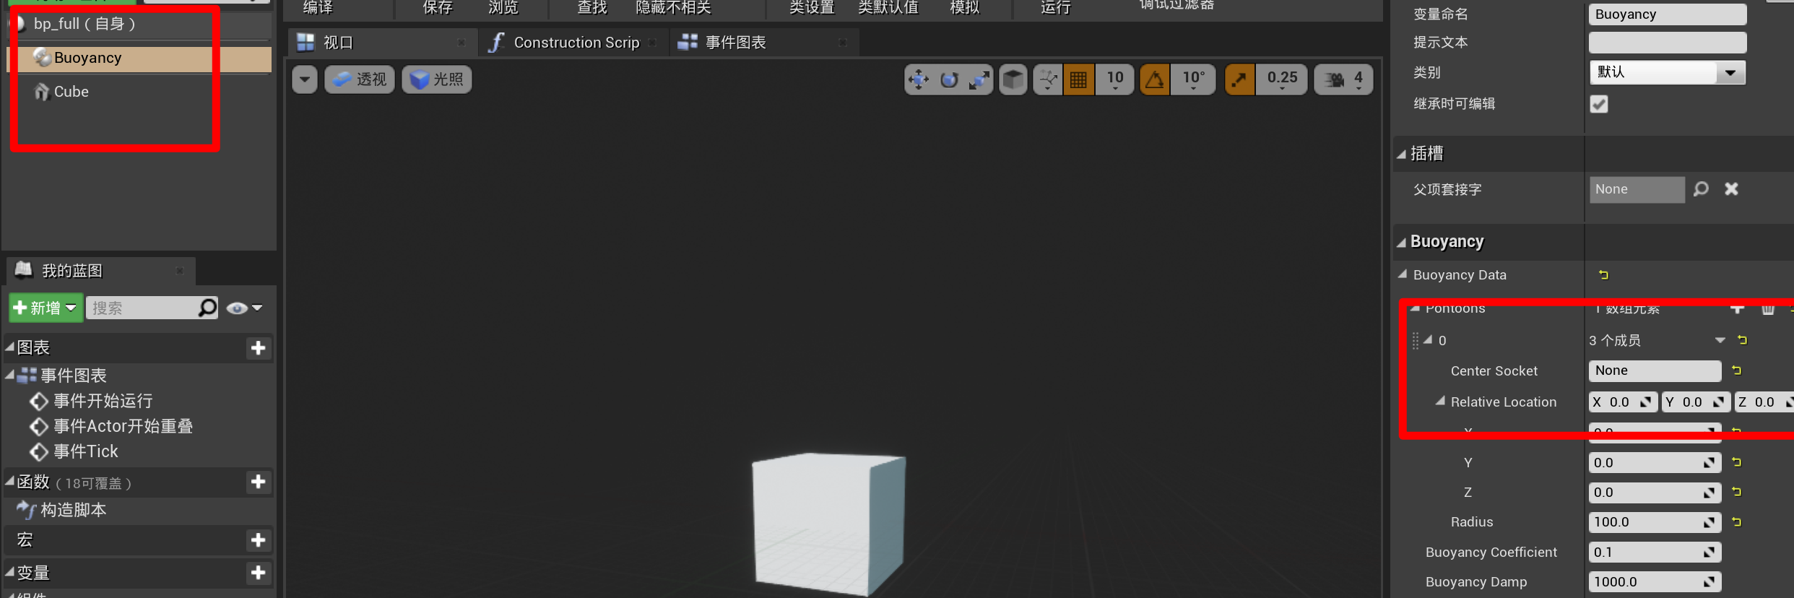Click the 父项套接字 search magnifier icon

pos(1701,189)
